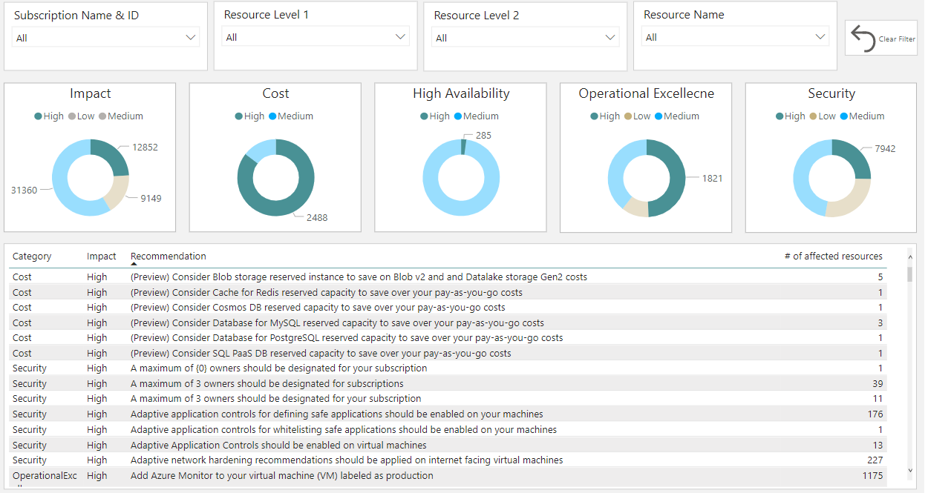The width and height of the screenshot is (925, 493).
Task: Click the Clear Filter undo arrow icon
Action: point(863,39)
